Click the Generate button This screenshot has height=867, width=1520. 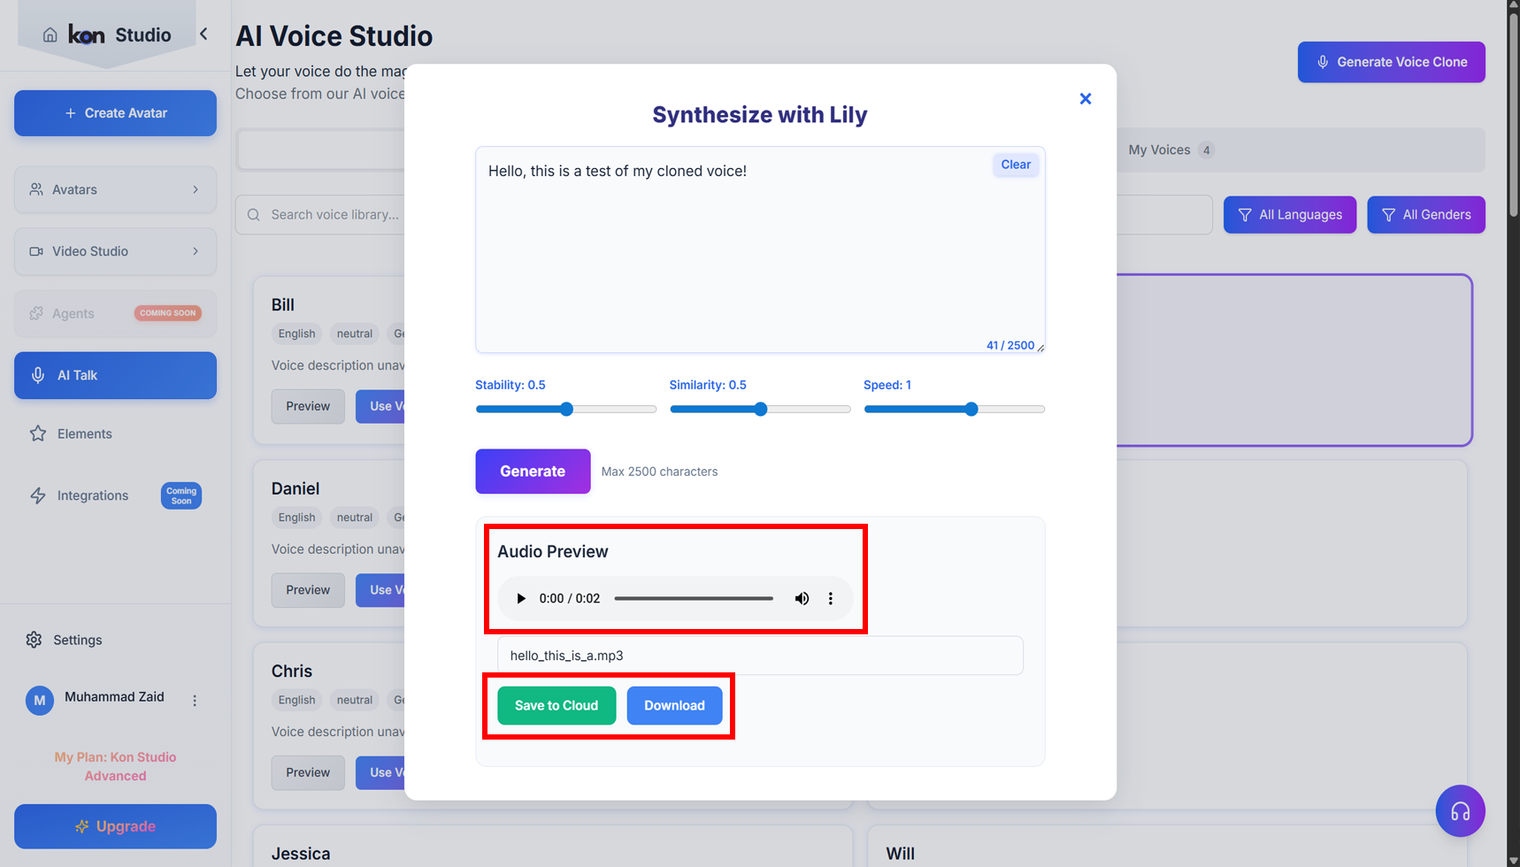click(532, 472)
